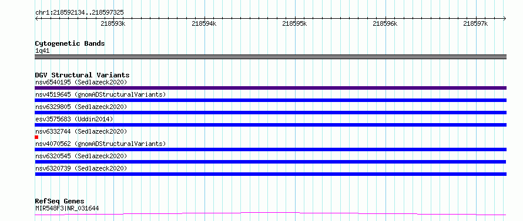Select the esv3575683 (Uddin2014) label
Viewport: 523px width, 221px height.
(x=74, y=119)
